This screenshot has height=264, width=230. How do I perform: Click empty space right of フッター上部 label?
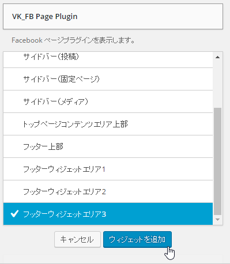(137, 146)
